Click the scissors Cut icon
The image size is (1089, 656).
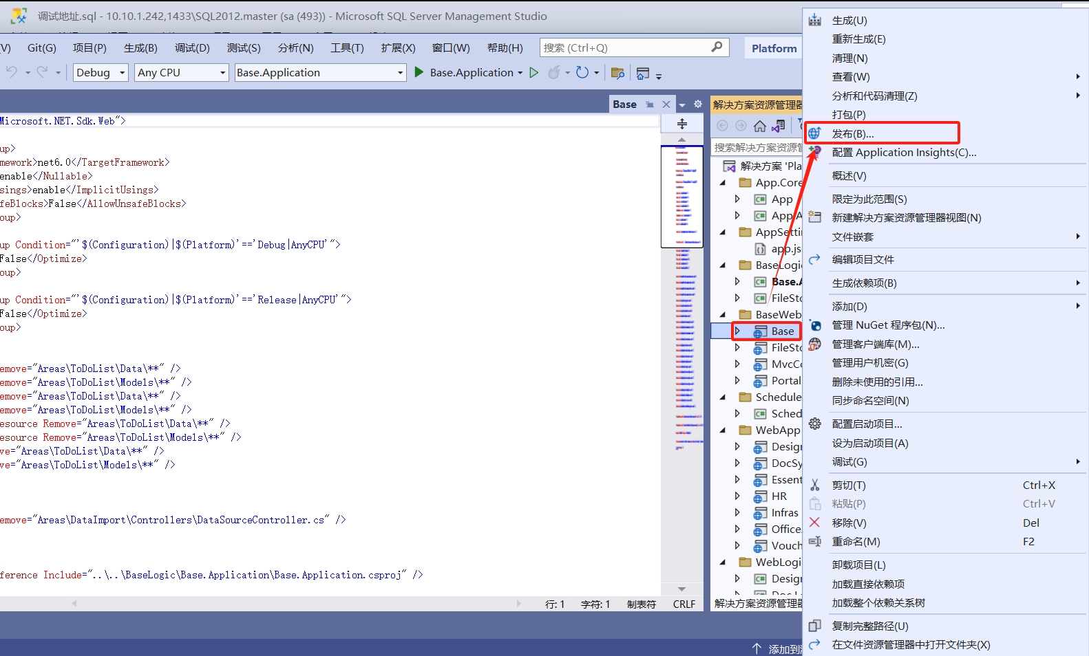point(814,485)
